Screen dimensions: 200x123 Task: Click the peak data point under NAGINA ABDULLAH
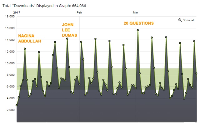[x=25, y=49]
